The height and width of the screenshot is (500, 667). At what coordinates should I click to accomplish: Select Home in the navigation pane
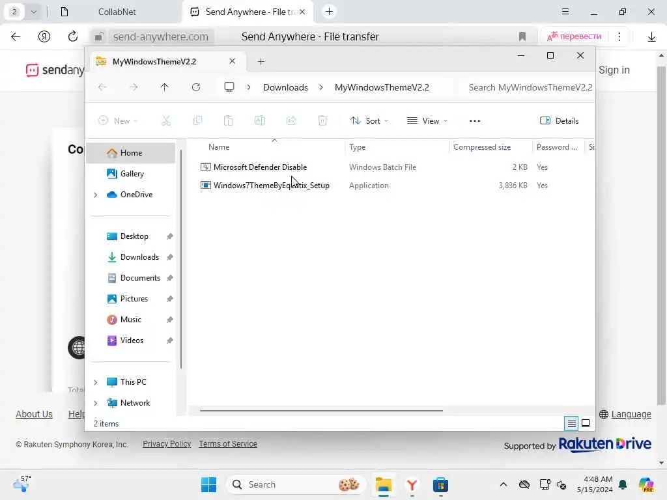tap(130, 153)
